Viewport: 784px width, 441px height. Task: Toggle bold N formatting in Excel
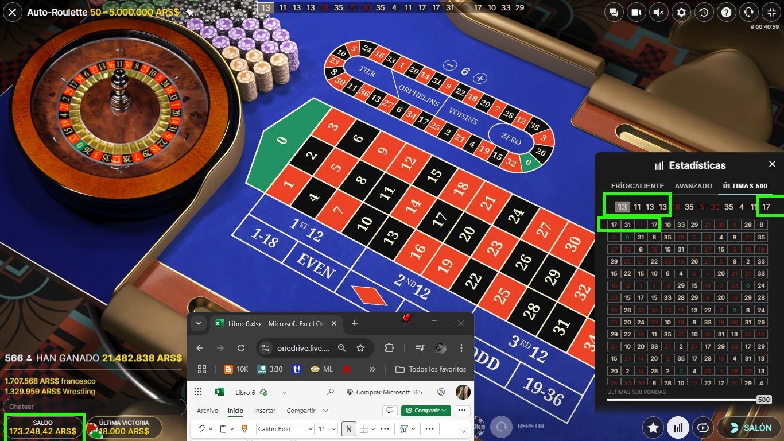tap(348, 428)
